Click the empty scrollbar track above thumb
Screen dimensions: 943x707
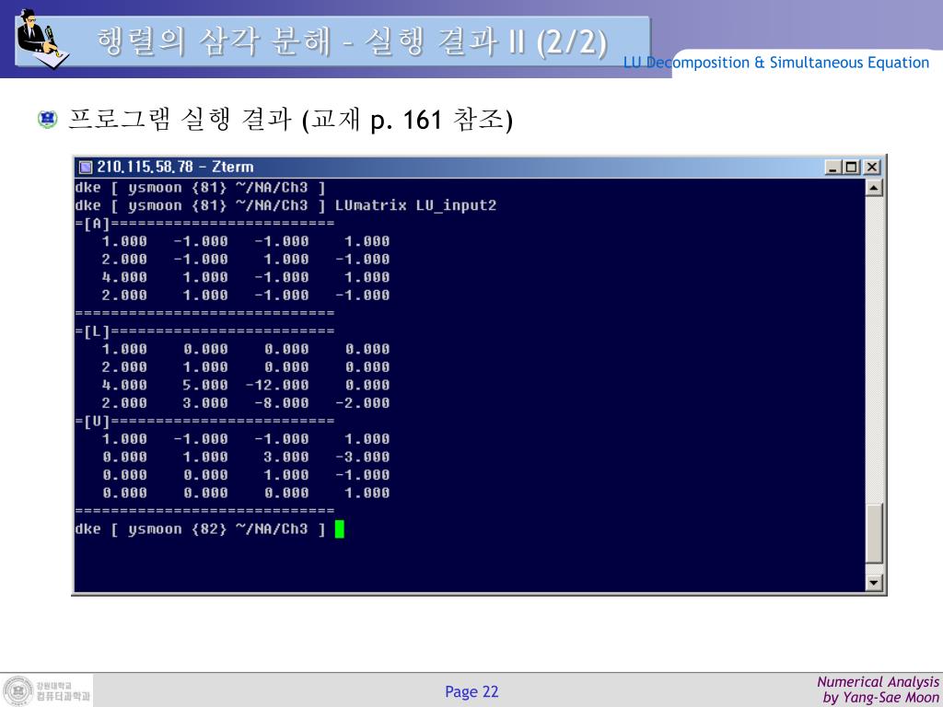874,350
